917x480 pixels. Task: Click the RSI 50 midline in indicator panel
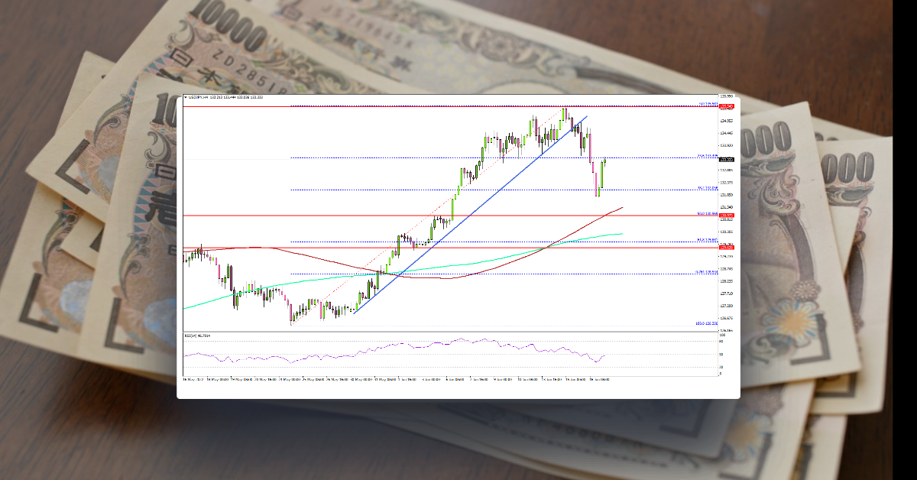(458, 355)
